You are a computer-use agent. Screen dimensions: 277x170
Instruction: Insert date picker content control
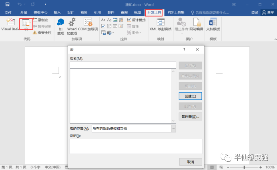click(x=121, y=26)
